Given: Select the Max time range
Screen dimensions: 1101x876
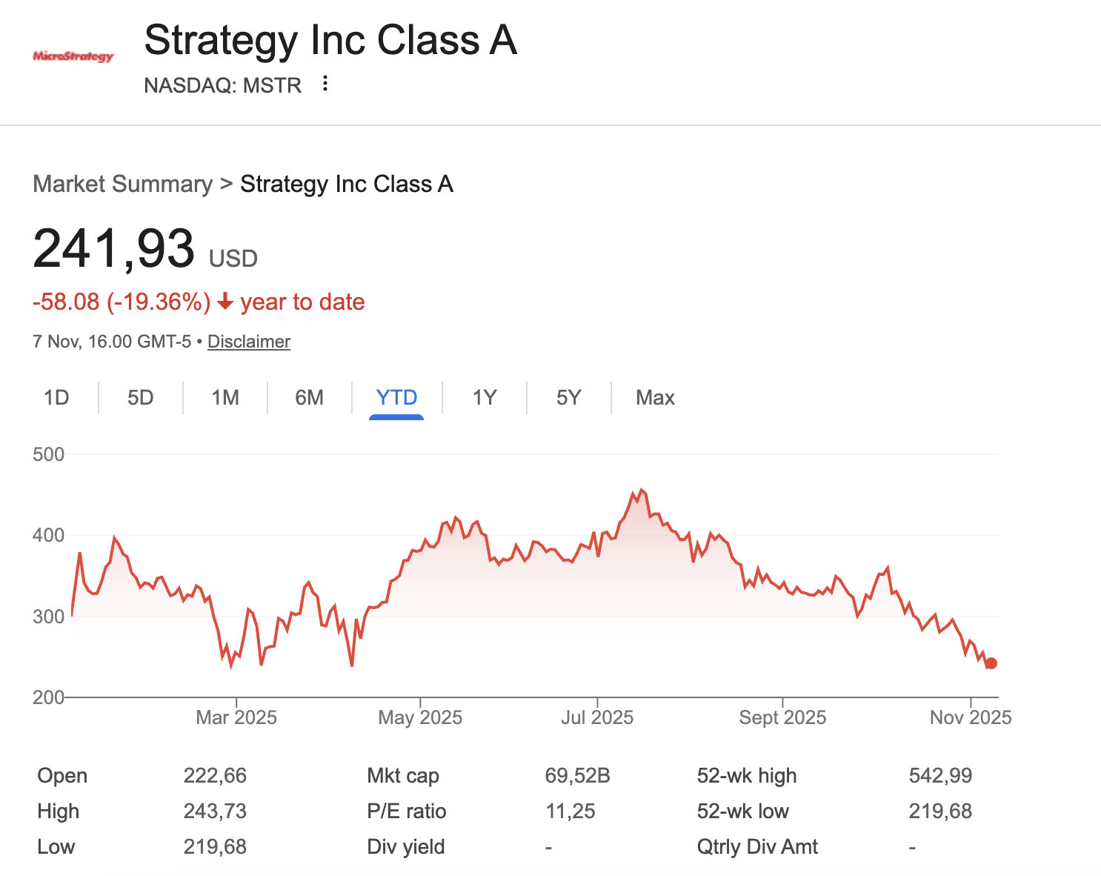Looking at the screenshot, I should click(x=655, y=398).
